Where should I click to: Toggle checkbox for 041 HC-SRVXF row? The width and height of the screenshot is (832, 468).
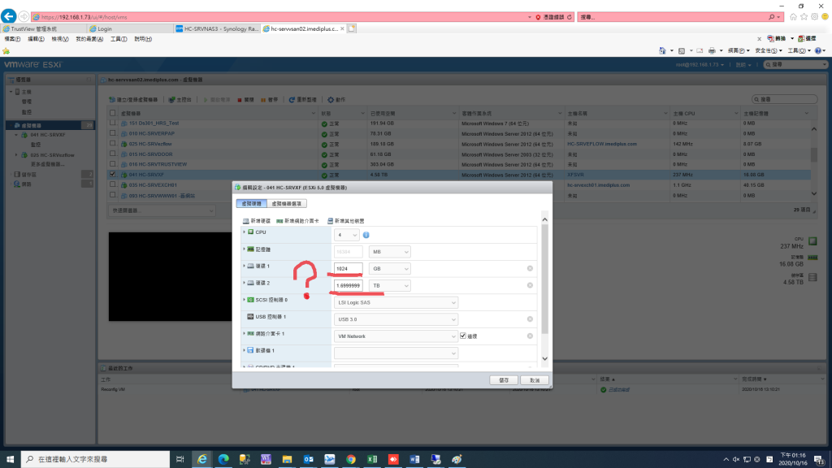[112, 174]
